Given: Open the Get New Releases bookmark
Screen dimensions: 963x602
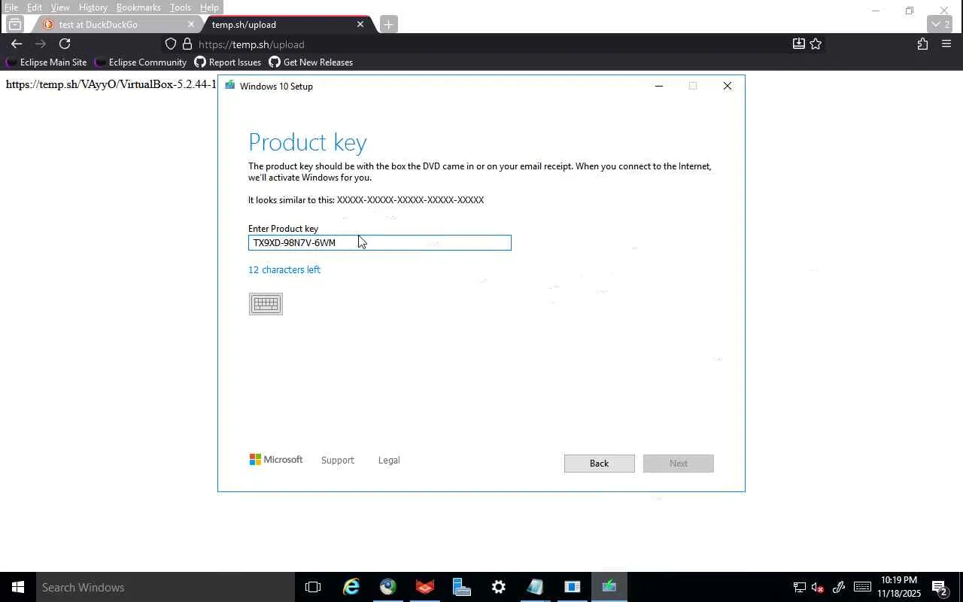Looking at the screenshot, I should 311,62.
